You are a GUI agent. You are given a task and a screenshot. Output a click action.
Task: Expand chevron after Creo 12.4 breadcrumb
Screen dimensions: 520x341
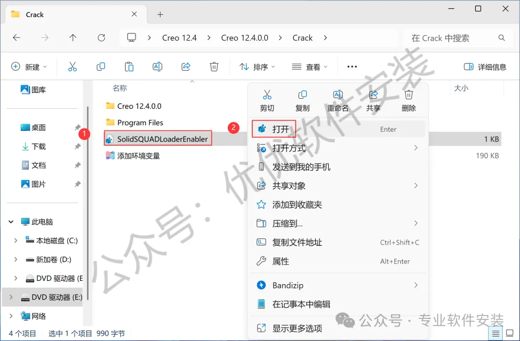coord(209,38)
